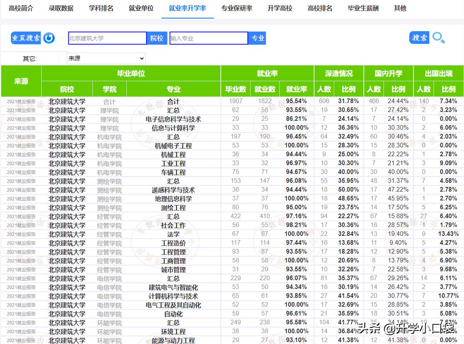
Task: Open the 高校简介 tab
Action: point(21,8)
